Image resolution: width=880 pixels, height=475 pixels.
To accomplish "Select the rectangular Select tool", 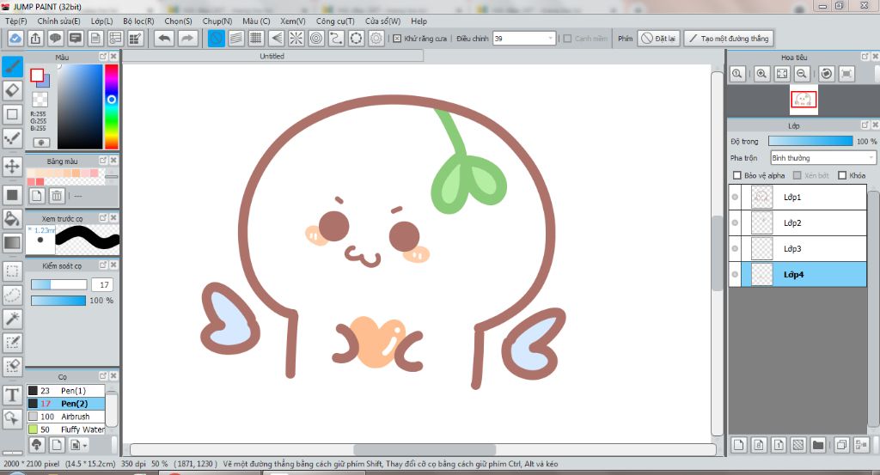I will (12, 271).
